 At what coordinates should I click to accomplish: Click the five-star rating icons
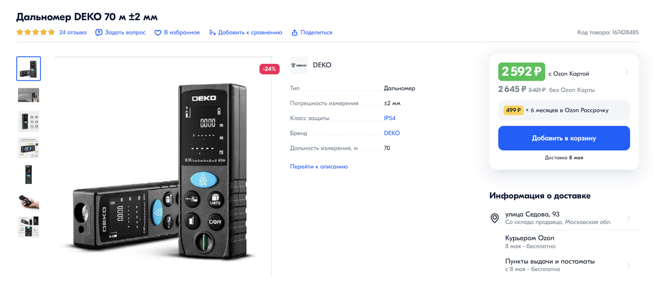click(35, 32)
